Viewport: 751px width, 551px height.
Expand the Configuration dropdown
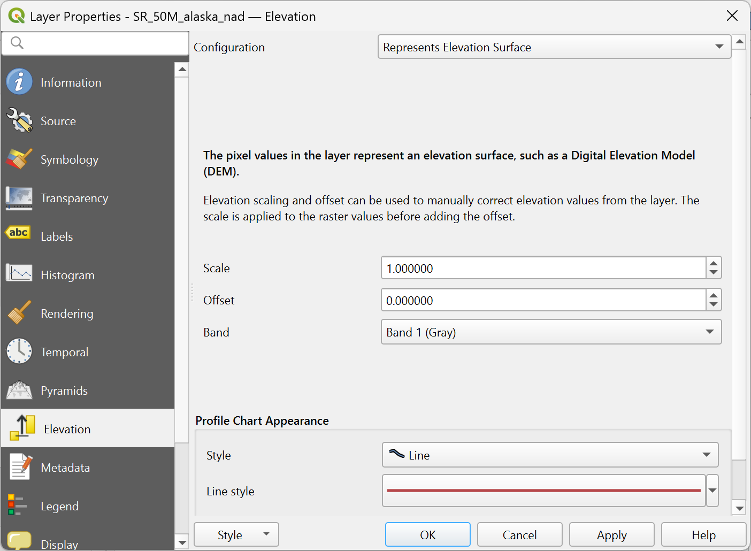pyautogui.click(x=554, y=47)
